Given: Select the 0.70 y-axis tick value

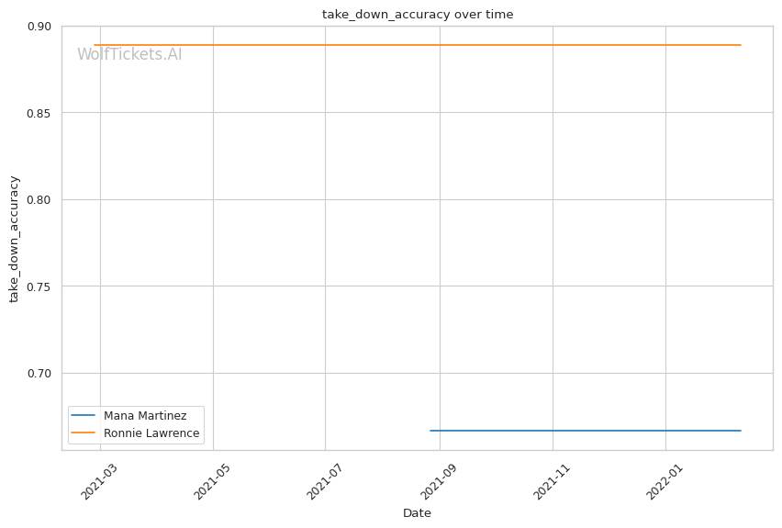Looking at the screenshot, I should point(39,373).
